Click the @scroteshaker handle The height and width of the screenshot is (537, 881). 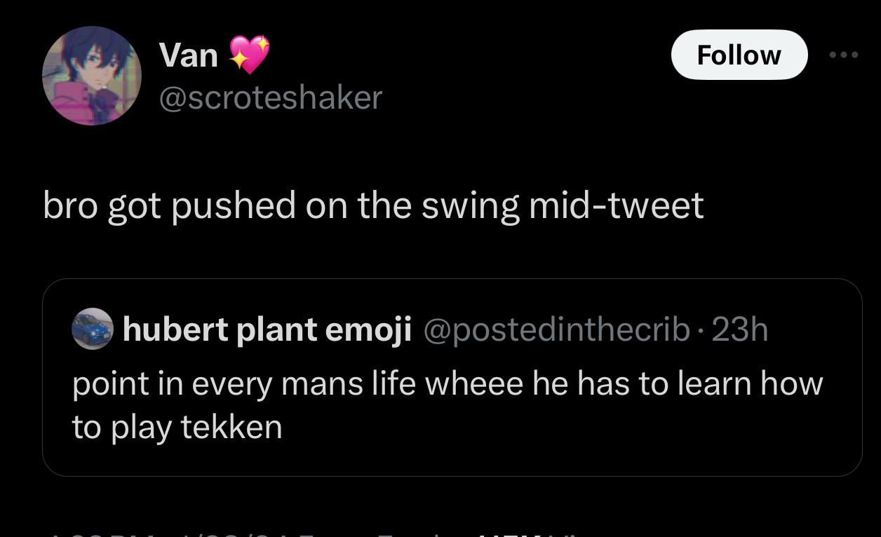point(271,97)
